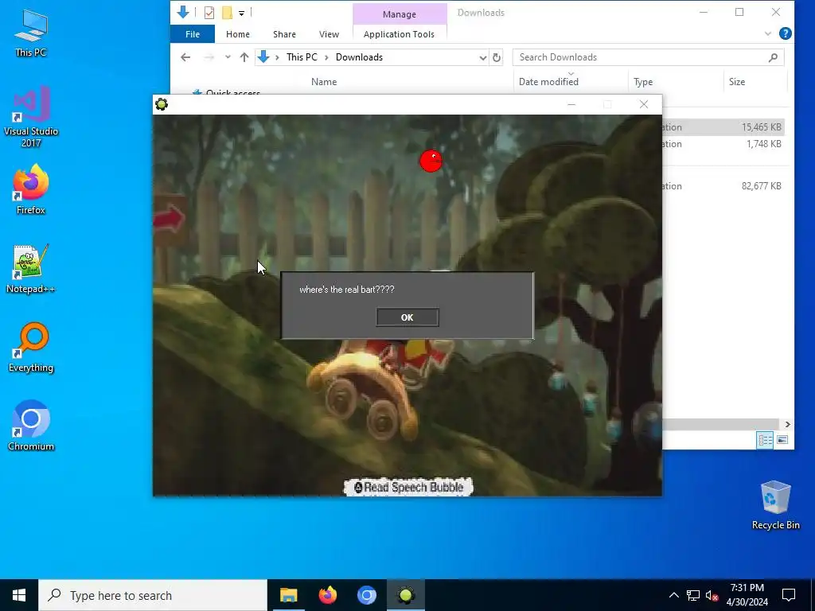Open Notepad++ desktop shortcut
The width and height of the screenshot is (815, 611).
(31, 269)
